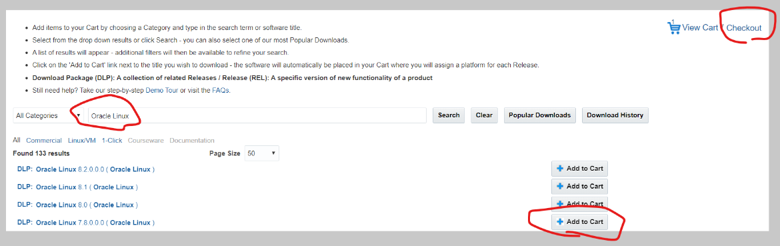Image resolution: width=780 pixels, height=246 pixels.
Task: Open Download History
Action: tap(615, 115)
